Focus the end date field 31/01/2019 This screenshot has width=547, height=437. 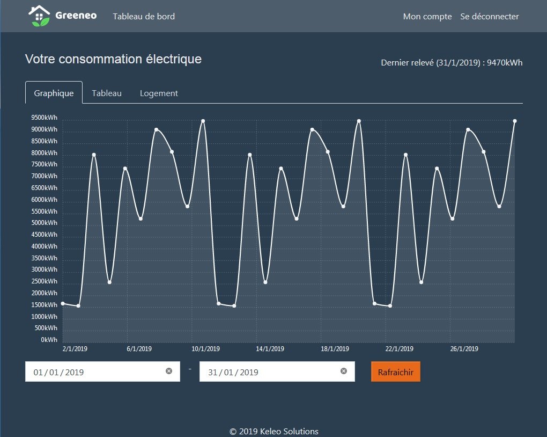point(277,372)
